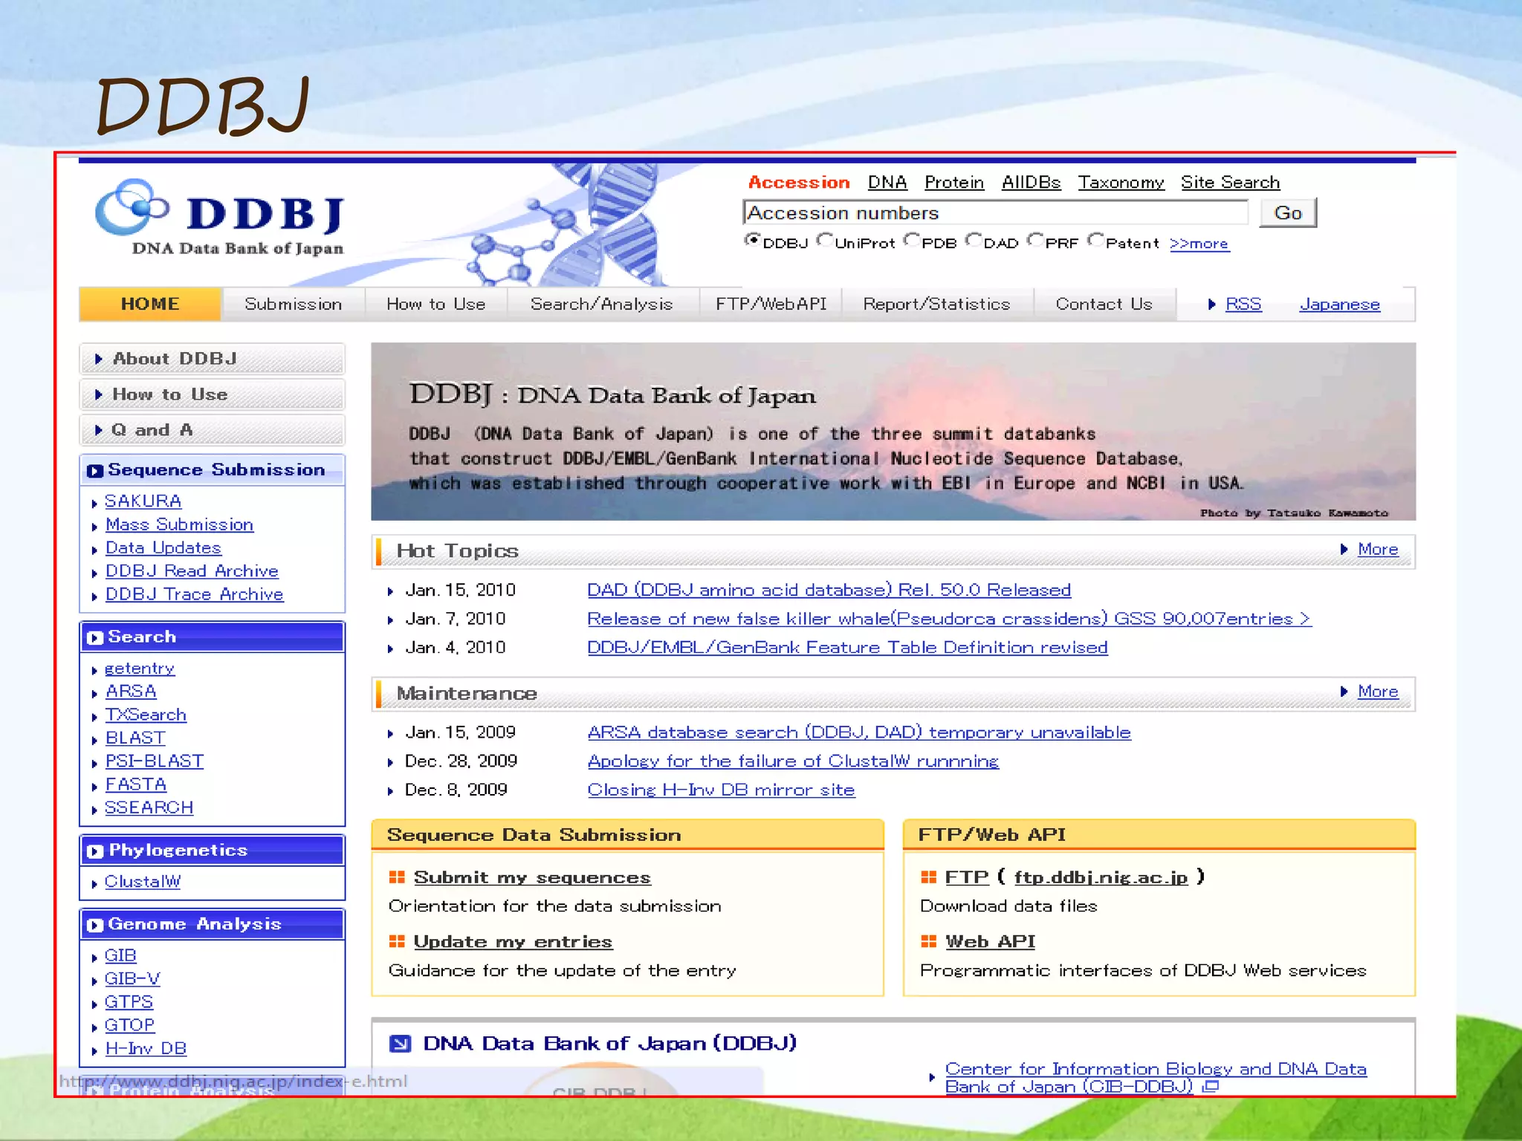This screenshot has height=1141, width=1522.
Task: Open the TXSearch link
Action: coord(146,715)
